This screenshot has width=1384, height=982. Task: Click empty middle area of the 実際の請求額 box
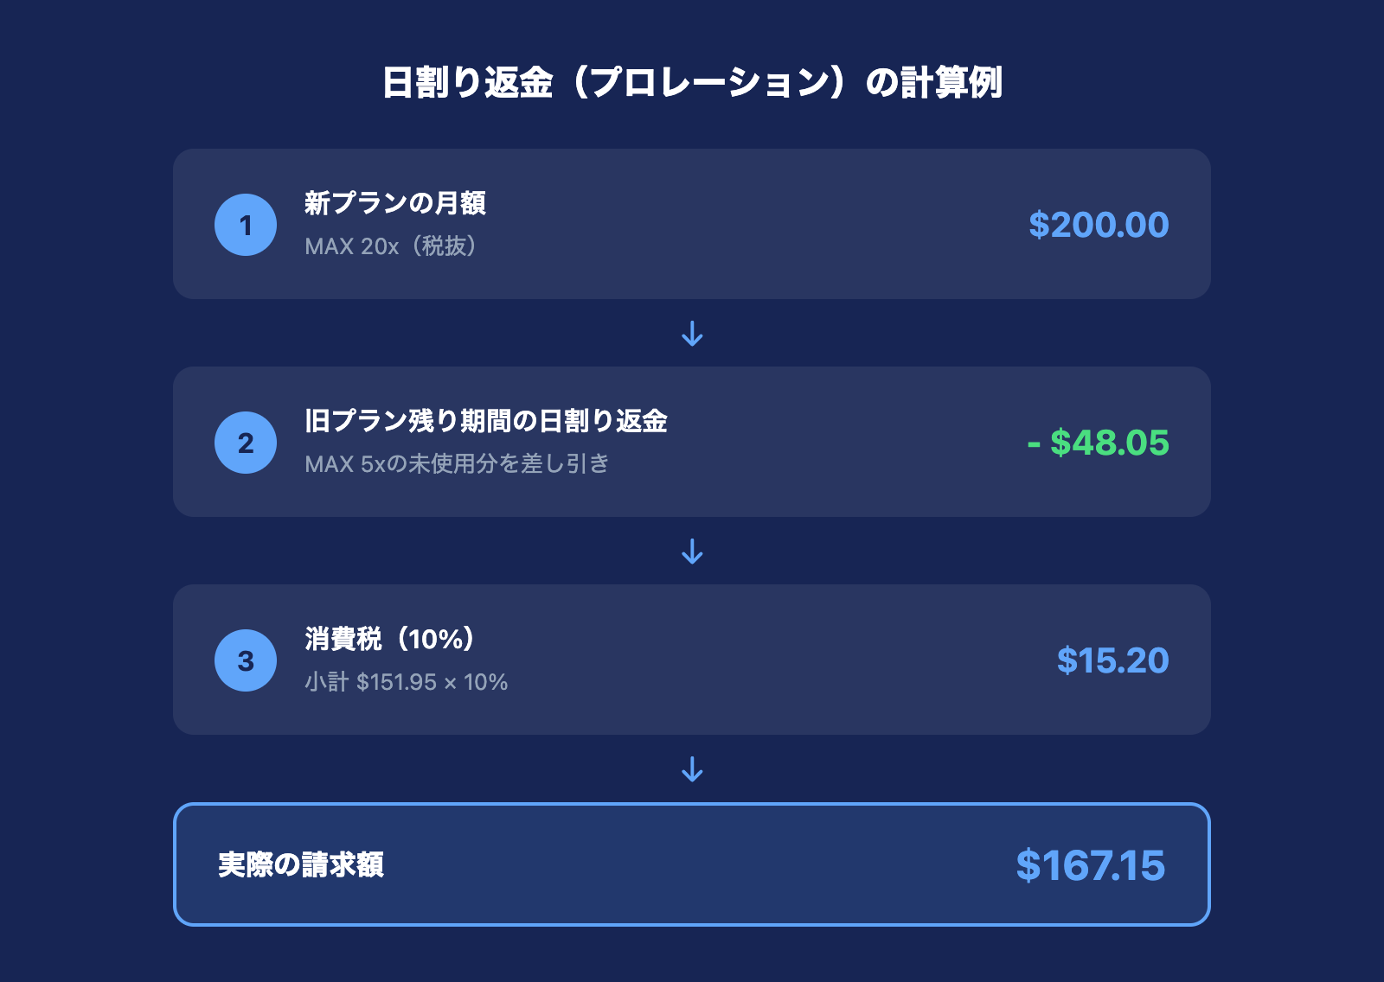tap(692, 864)
